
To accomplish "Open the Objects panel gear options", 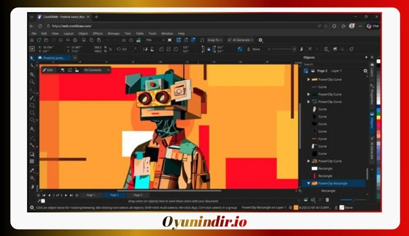I will tap(365, 71).
